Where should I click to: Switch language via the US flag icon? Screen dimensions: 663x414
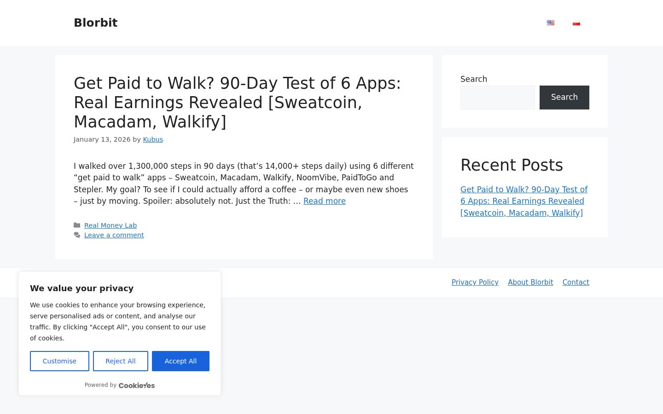coord(551,23)
